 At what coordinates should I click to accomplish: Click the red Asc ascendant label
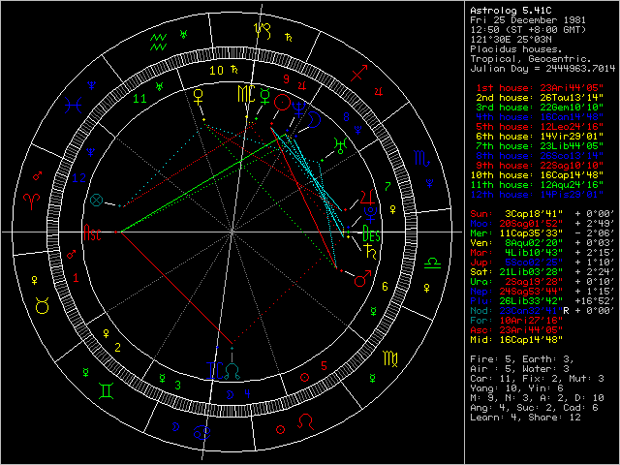click(92, 232)
